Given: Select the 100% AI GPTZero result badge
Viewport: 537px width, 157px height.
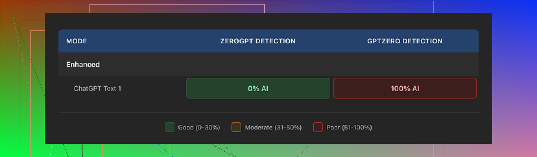Looking at the screenshot, I should coord(404,88).
